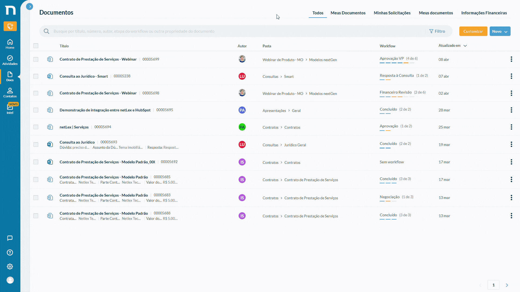The height and width of the screenshot is (292, 520).
Task: Check the Consulta ao Jurídico - Smart row
Action: (x=36, y=76)
